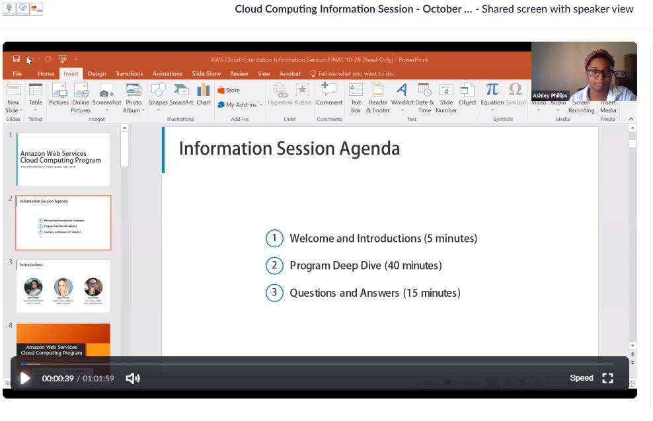Click the scroll-down arrow of slide editor
This screenshot has height=421, width=653.
(633, 345)
